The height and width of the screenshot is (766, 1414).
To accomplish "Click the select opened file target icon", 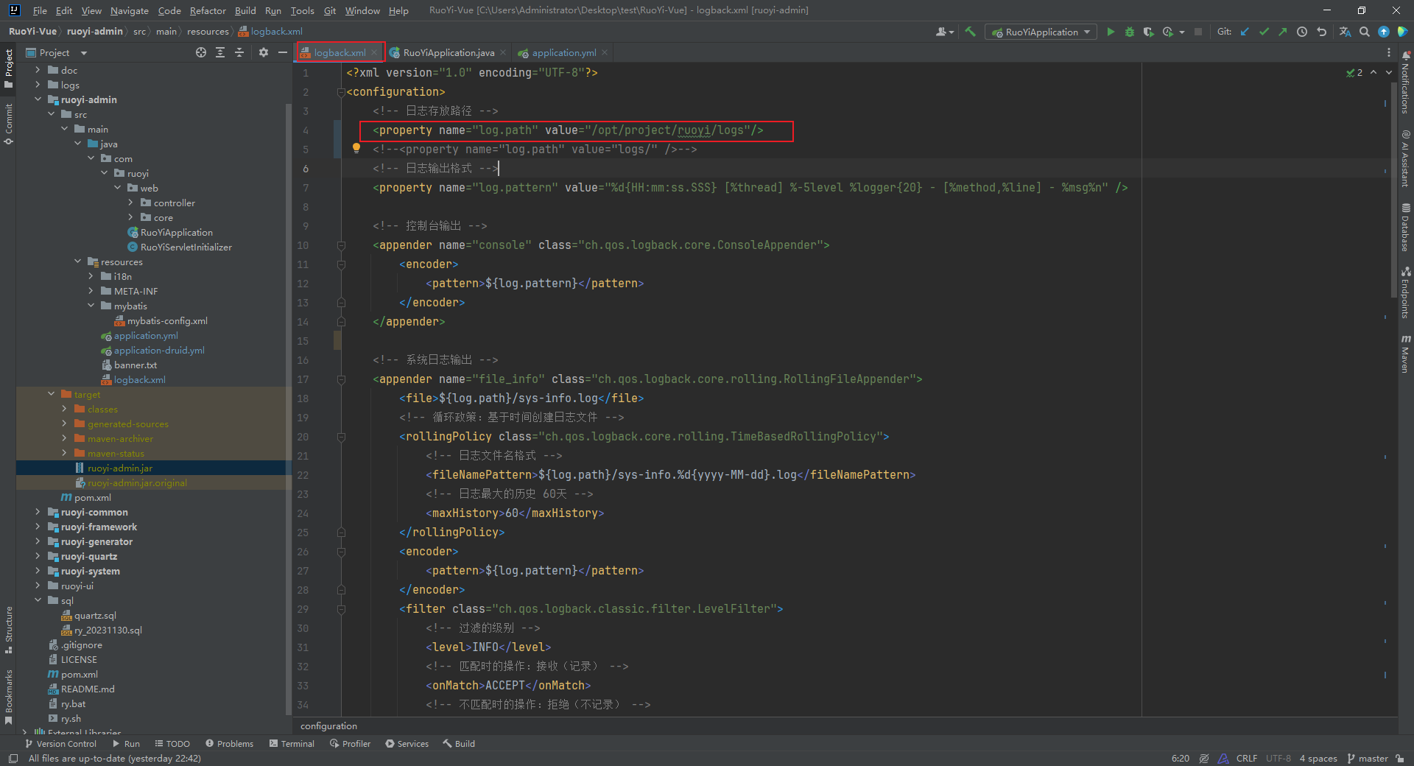I will [200, 52].
